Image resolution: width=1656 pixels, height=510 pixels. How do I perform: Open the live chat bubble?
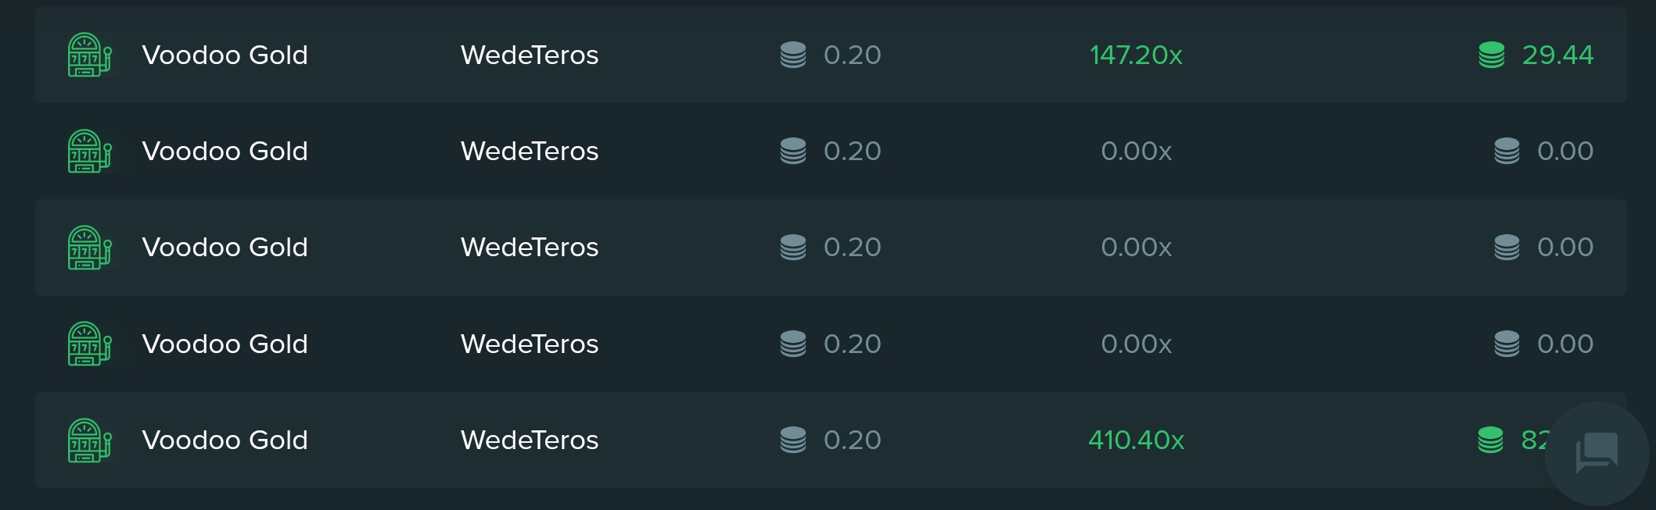click(x=1597, y=453)
